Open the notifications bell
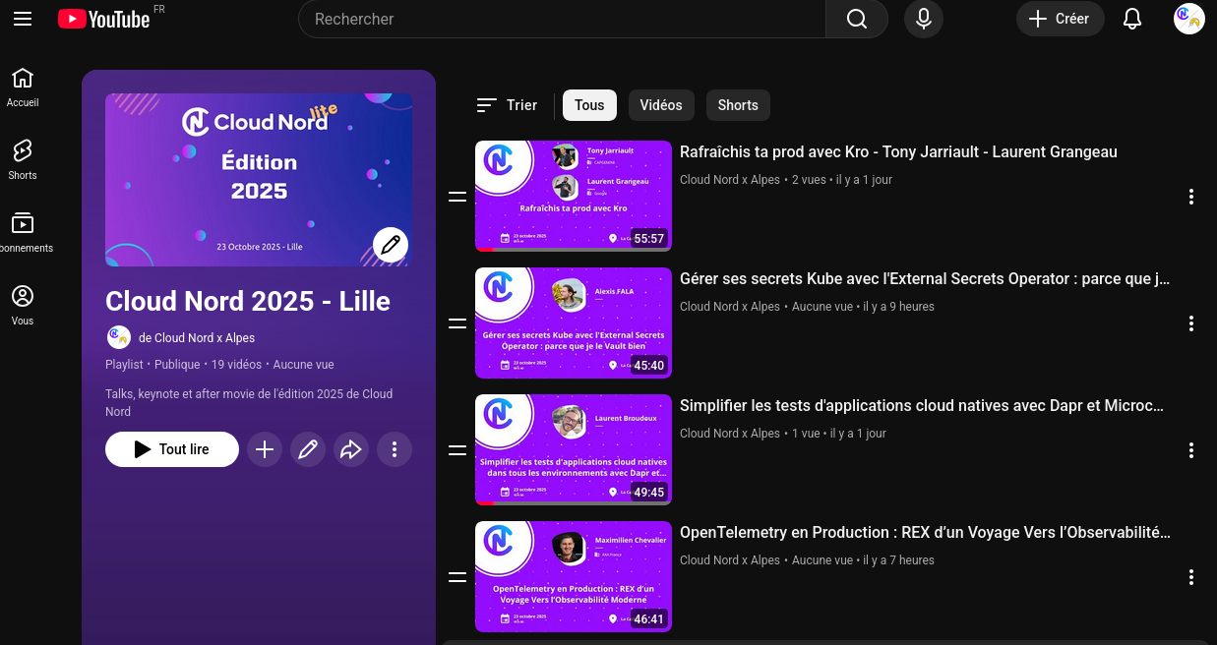The image size is (1217, 645). [1132, 19]
